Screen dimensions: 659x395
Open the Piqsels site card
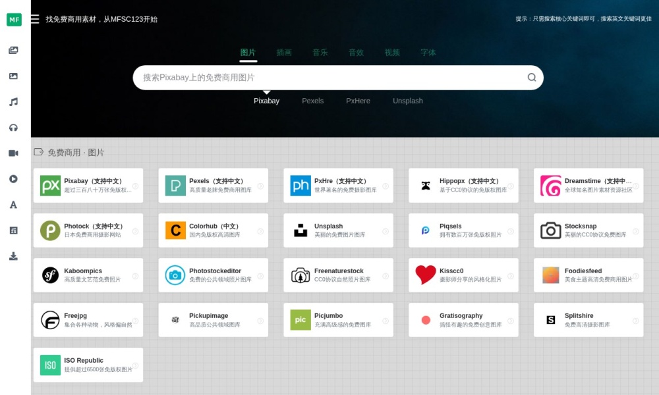click(463, 230)
